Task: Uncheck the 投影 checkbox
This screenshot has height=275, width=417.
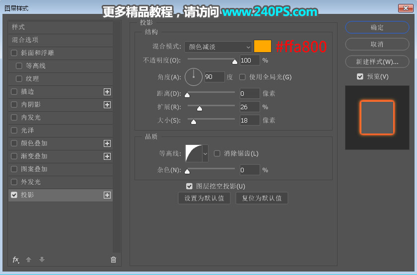Action: click(x=14, y=195)
